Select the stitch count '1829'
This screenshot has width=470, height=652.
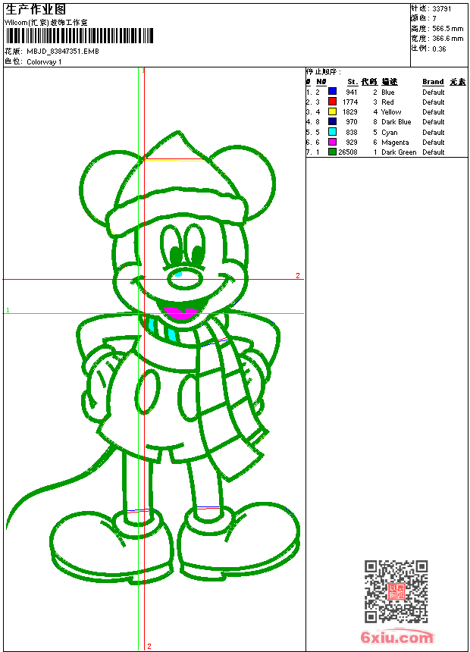point(350,112)
